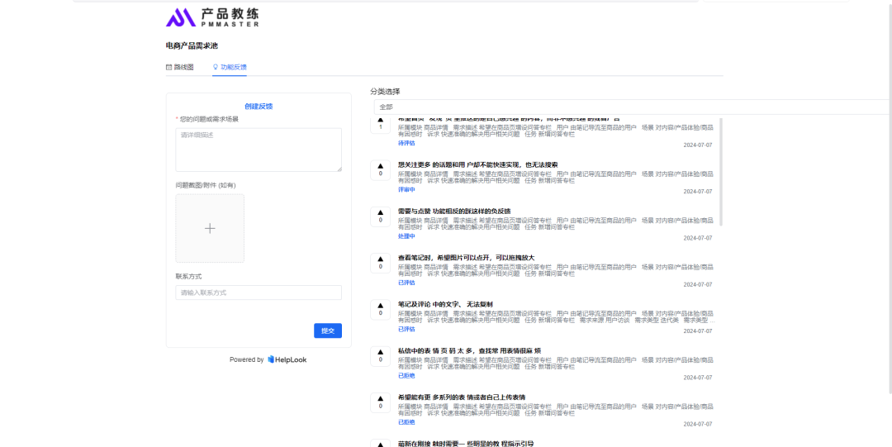Viewport: 892px width, 447px height.
Task: Open feedback titled '查看笔记时,希望图片可以点开'
Action: click(x=466, y=258)
